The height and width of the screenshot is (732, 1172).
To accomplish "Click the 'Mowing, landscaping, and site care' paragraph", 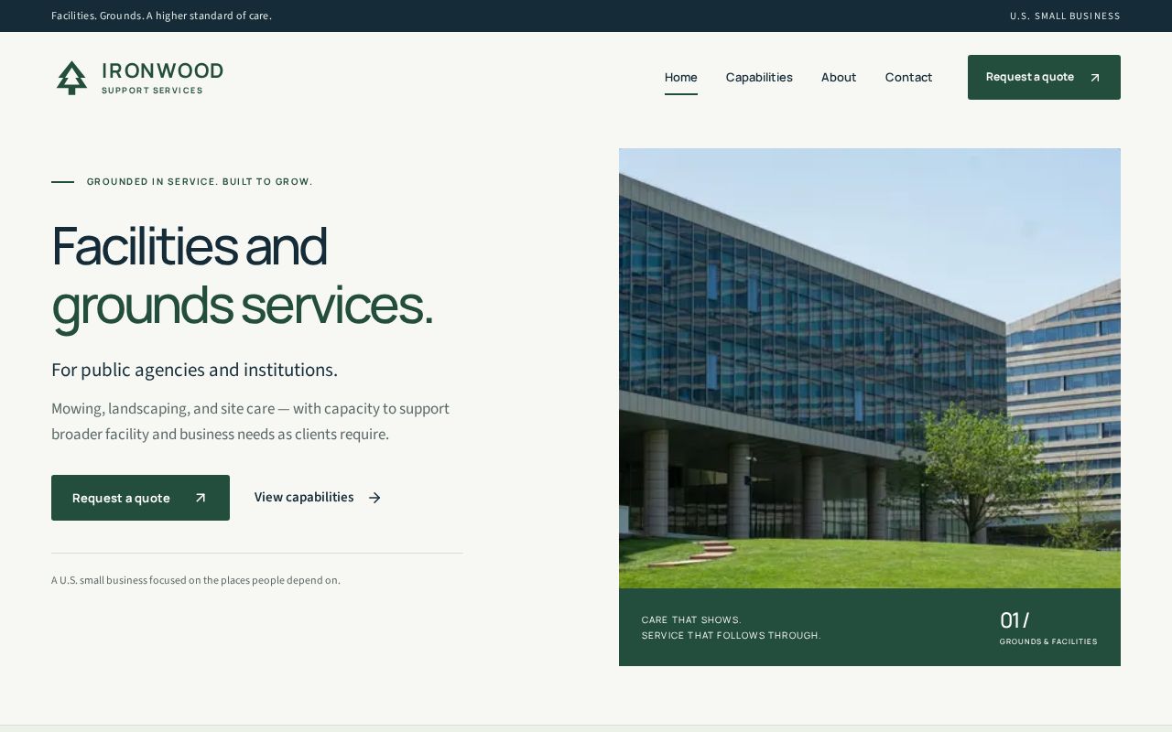I will pos(250,421).
